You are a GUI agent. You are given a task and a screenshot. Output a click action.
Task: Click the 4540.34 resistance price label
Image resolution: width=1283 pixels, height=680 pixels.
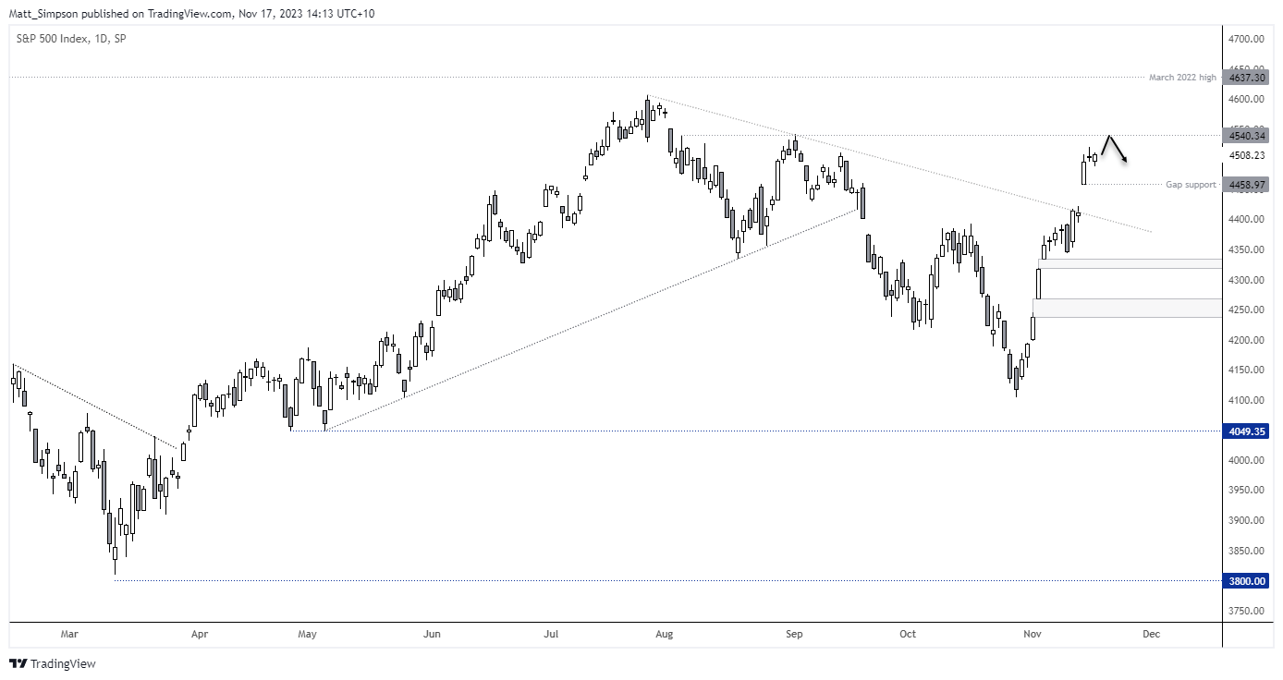click(1246, 136)
